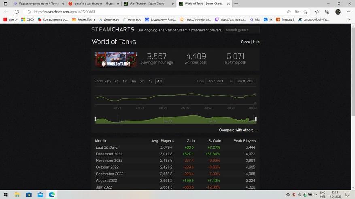This screenshot has height=199, width=355.
Task: Open the Дневник.ру bookmark
Action: point(109,20)
